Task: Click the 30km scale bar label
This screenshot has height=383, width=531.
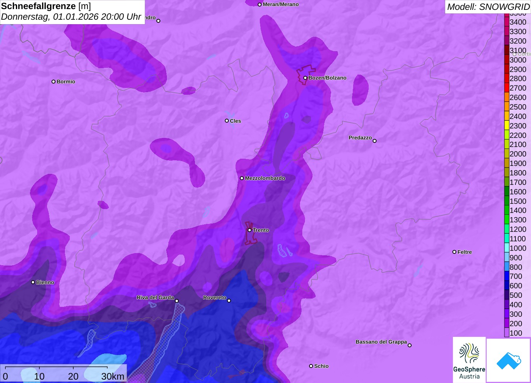Action: pos(113,376)
